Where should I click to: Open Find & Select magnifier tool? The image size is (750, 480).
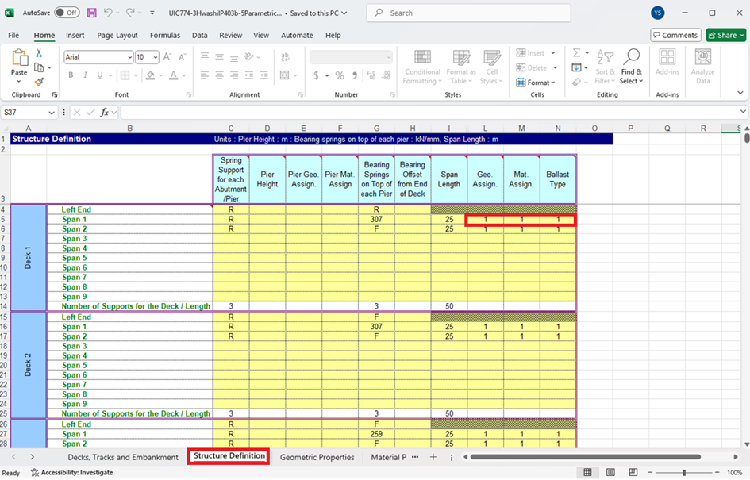(631, 67)
